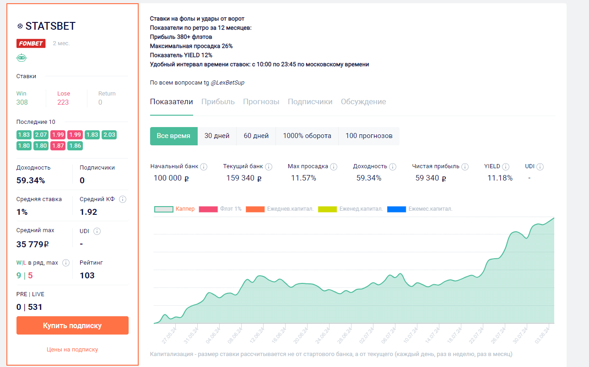Click the STATSBET capper name

pos(50,26)
